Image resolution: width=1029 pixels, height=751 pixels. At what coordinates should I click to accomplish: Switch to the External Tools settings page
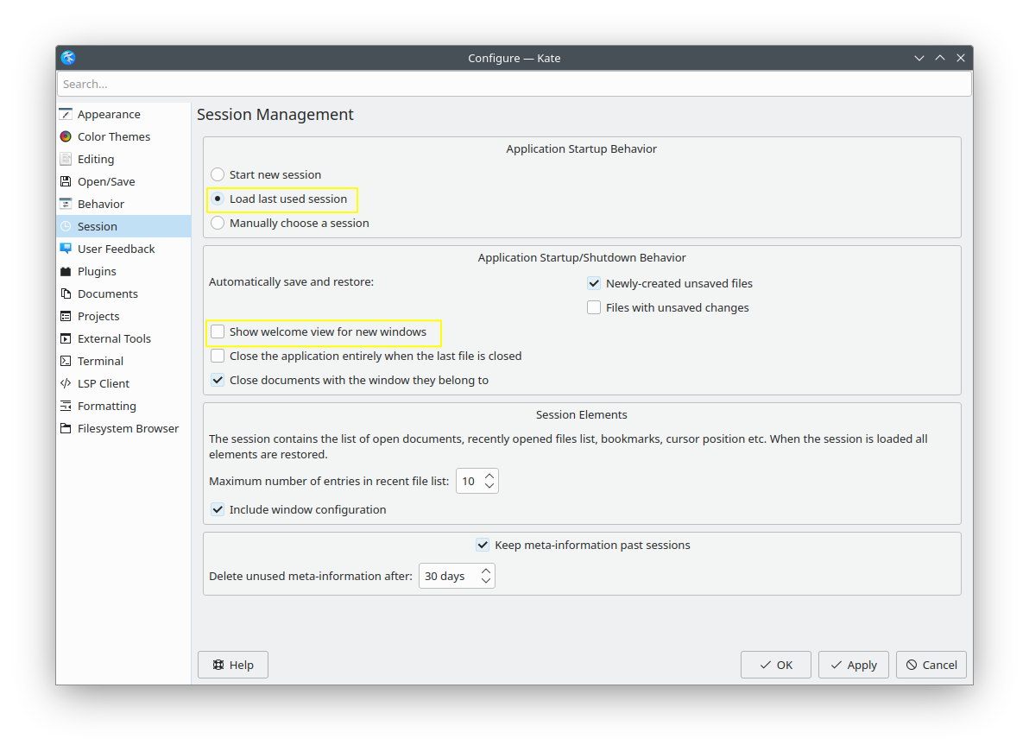[114, 338]
